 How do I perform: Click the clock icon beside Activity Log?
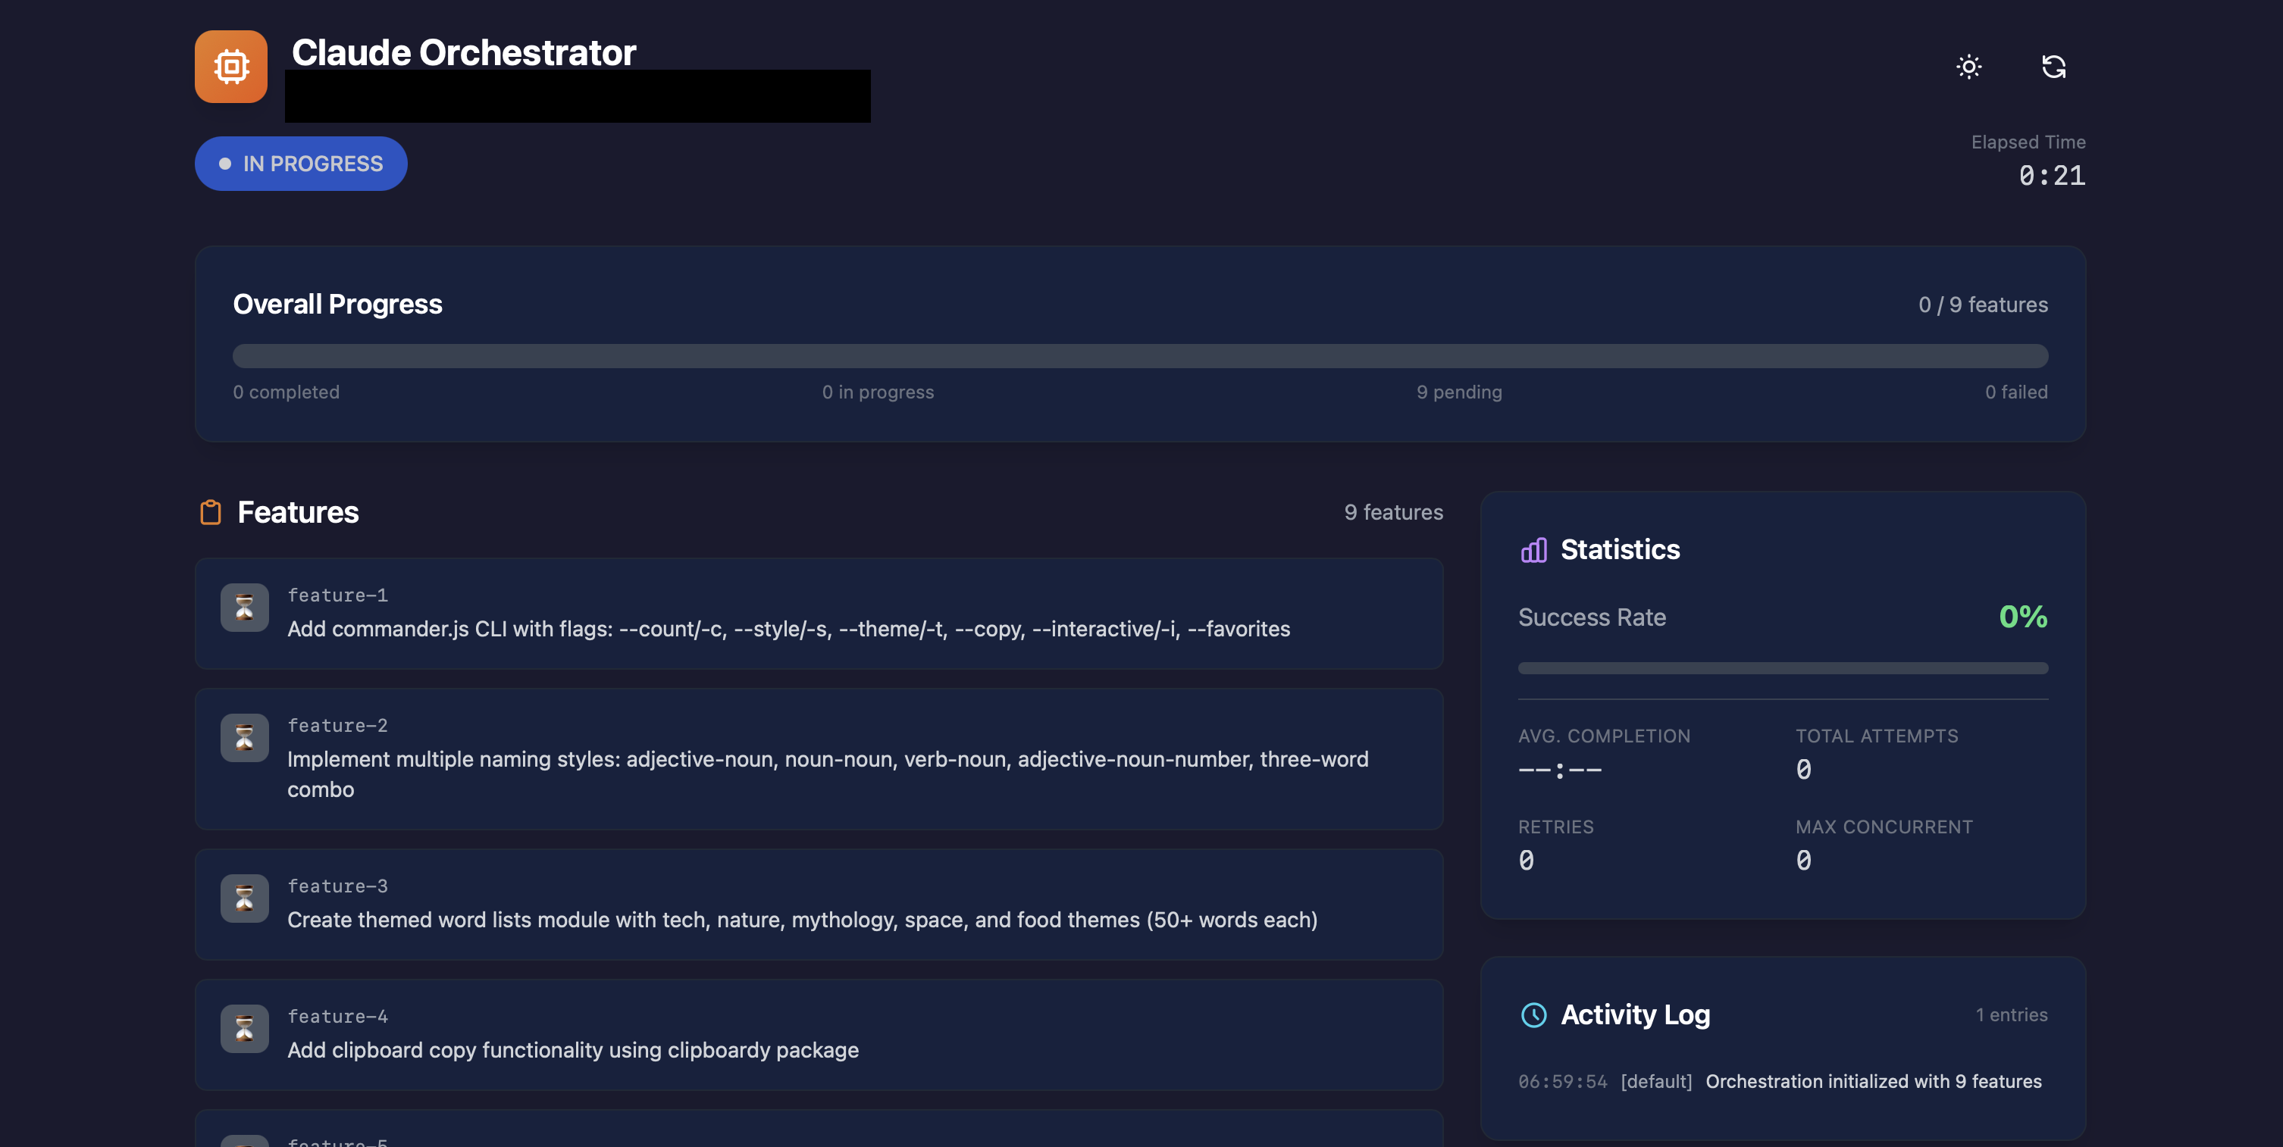1533,1014
